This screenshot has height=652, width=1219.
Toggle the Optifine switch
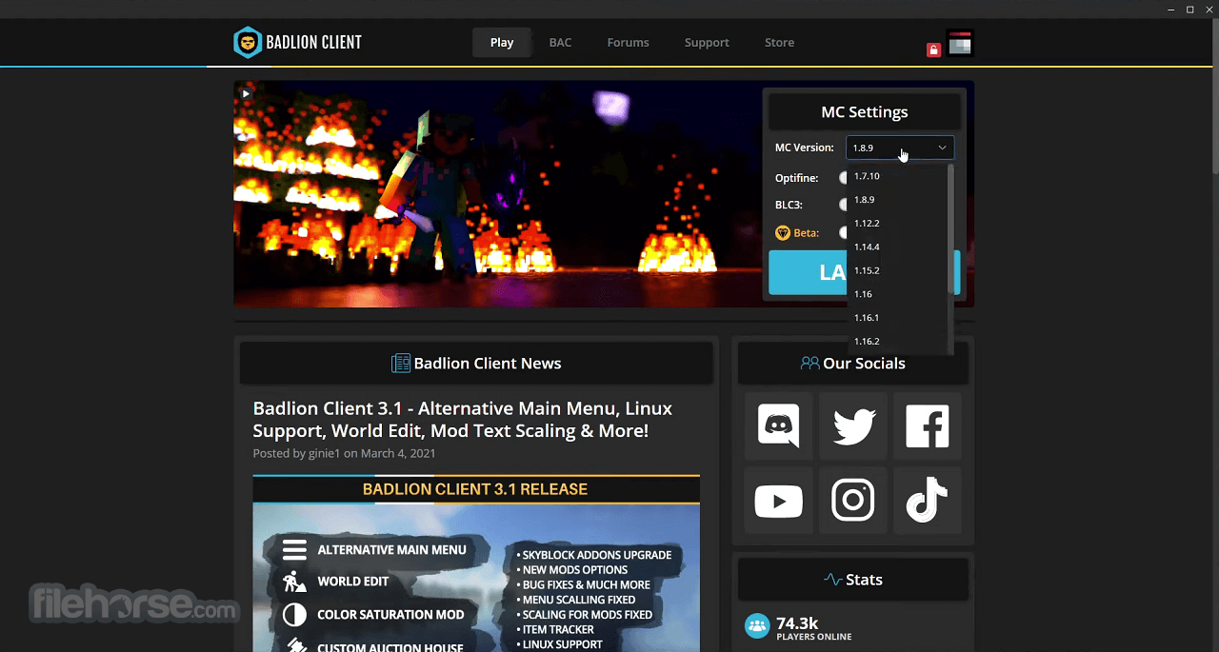click(844, 178)
